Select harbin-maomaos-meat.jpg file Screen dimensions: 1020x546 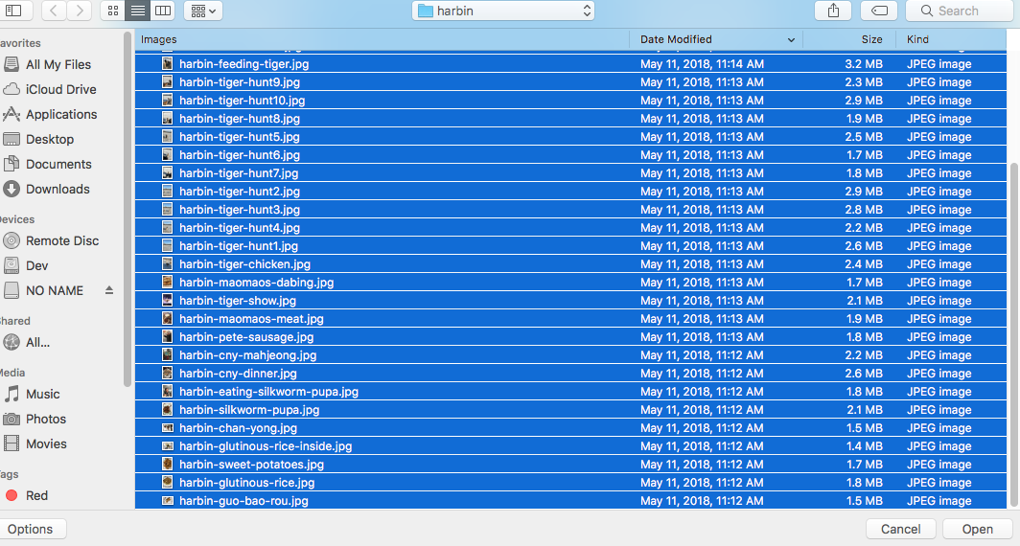click(x=570, y=318)
